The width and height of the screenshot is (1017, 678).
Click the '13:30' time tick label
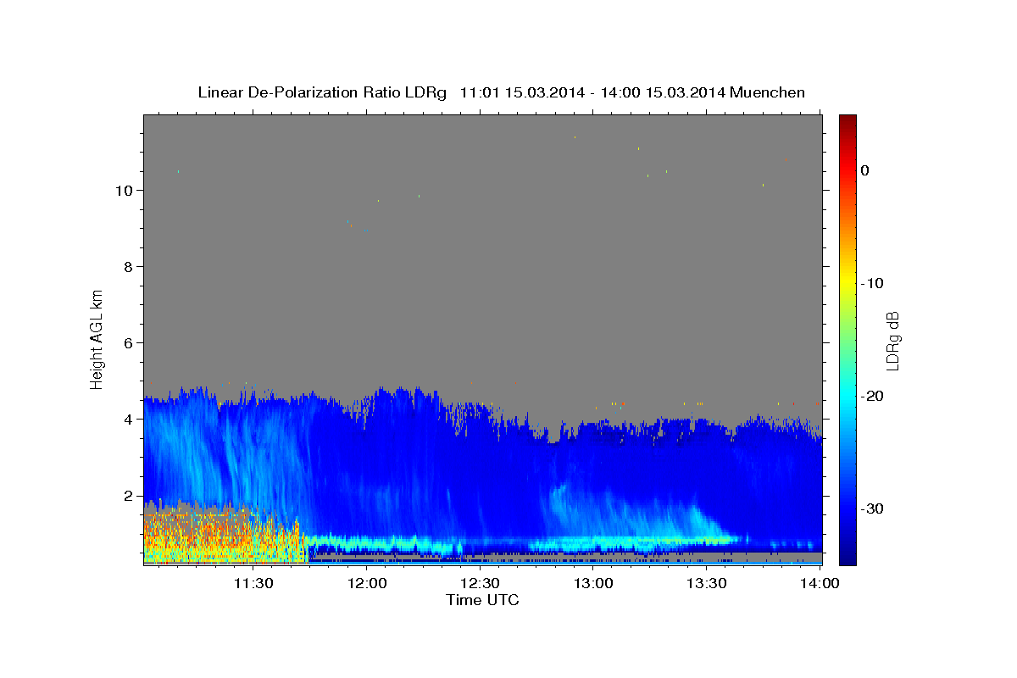[x=708, y=583]
